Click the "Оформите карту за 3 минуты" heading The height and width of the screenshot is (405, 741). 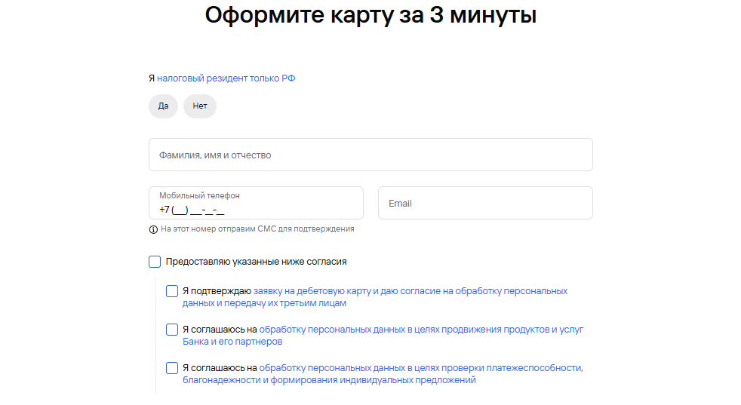point(370,16)
